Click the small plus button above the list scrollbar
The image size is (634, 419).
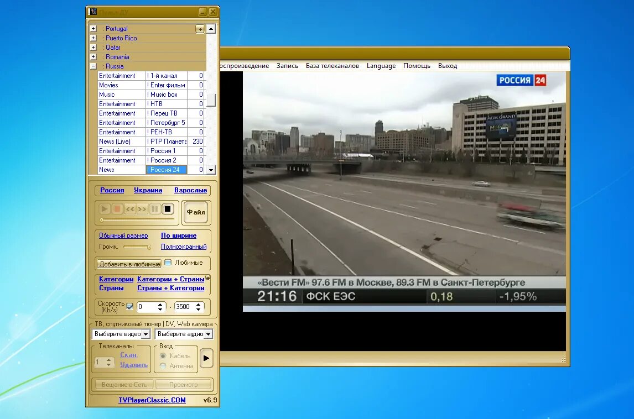200,29
